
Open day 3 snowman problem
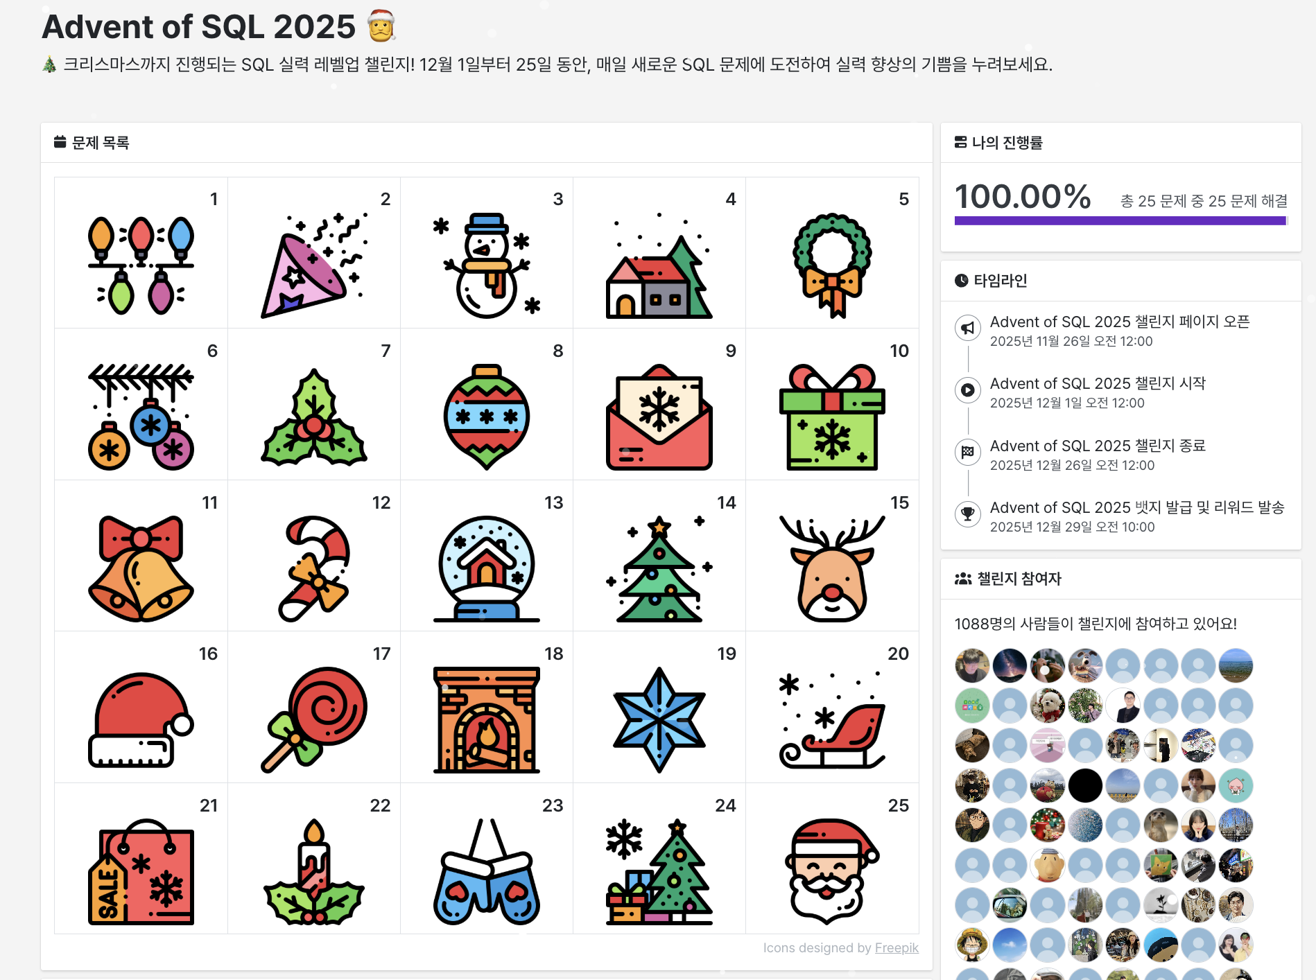(487, 253)
